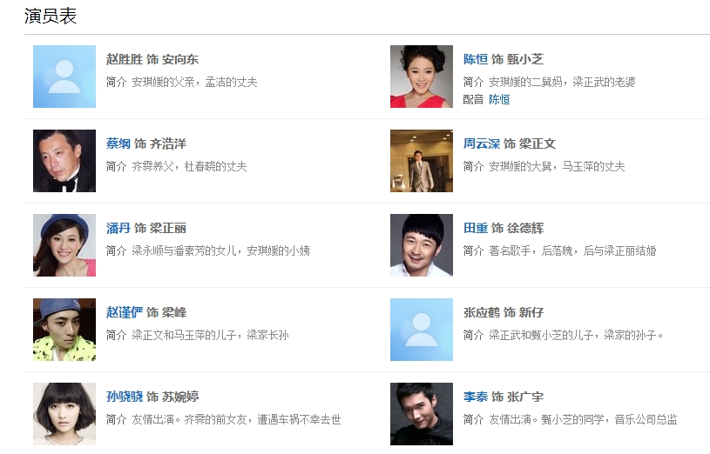The image size is (710, 454).
Task: Visit the 赵谨俨 name link
Action: point(125,312)
